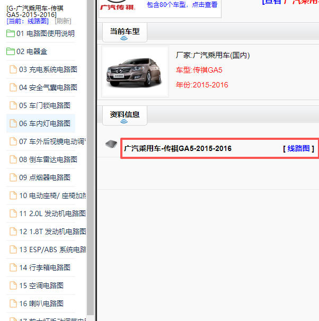Open 02 电器盒 folder
The image size is (319, 321).
32,51
